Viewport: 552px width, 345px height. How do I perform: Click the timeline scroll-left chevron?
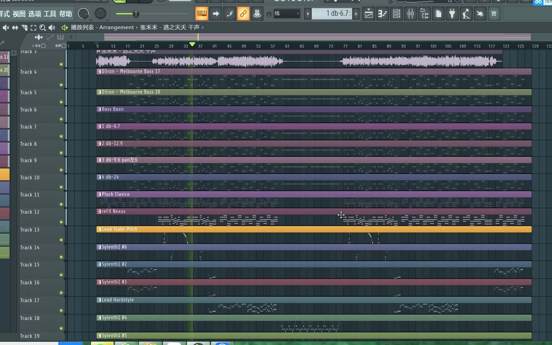tap(71, 37)
